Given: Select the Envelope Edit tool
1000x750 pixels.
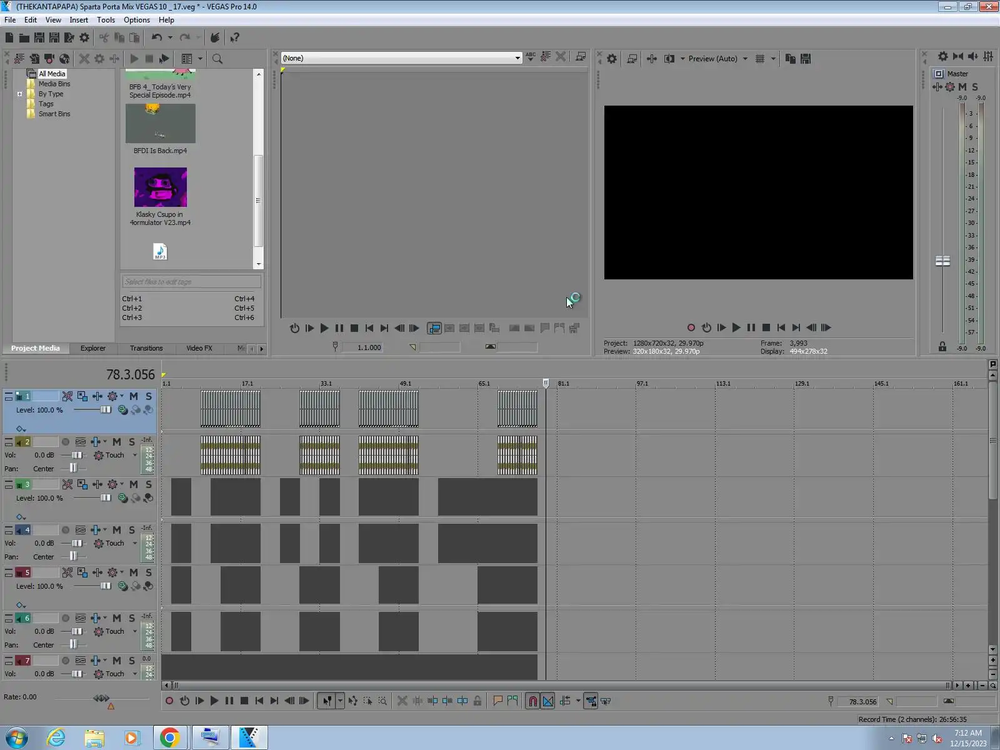Looking at the screenshot, I should pyautogui.click(x=352, y=701).
